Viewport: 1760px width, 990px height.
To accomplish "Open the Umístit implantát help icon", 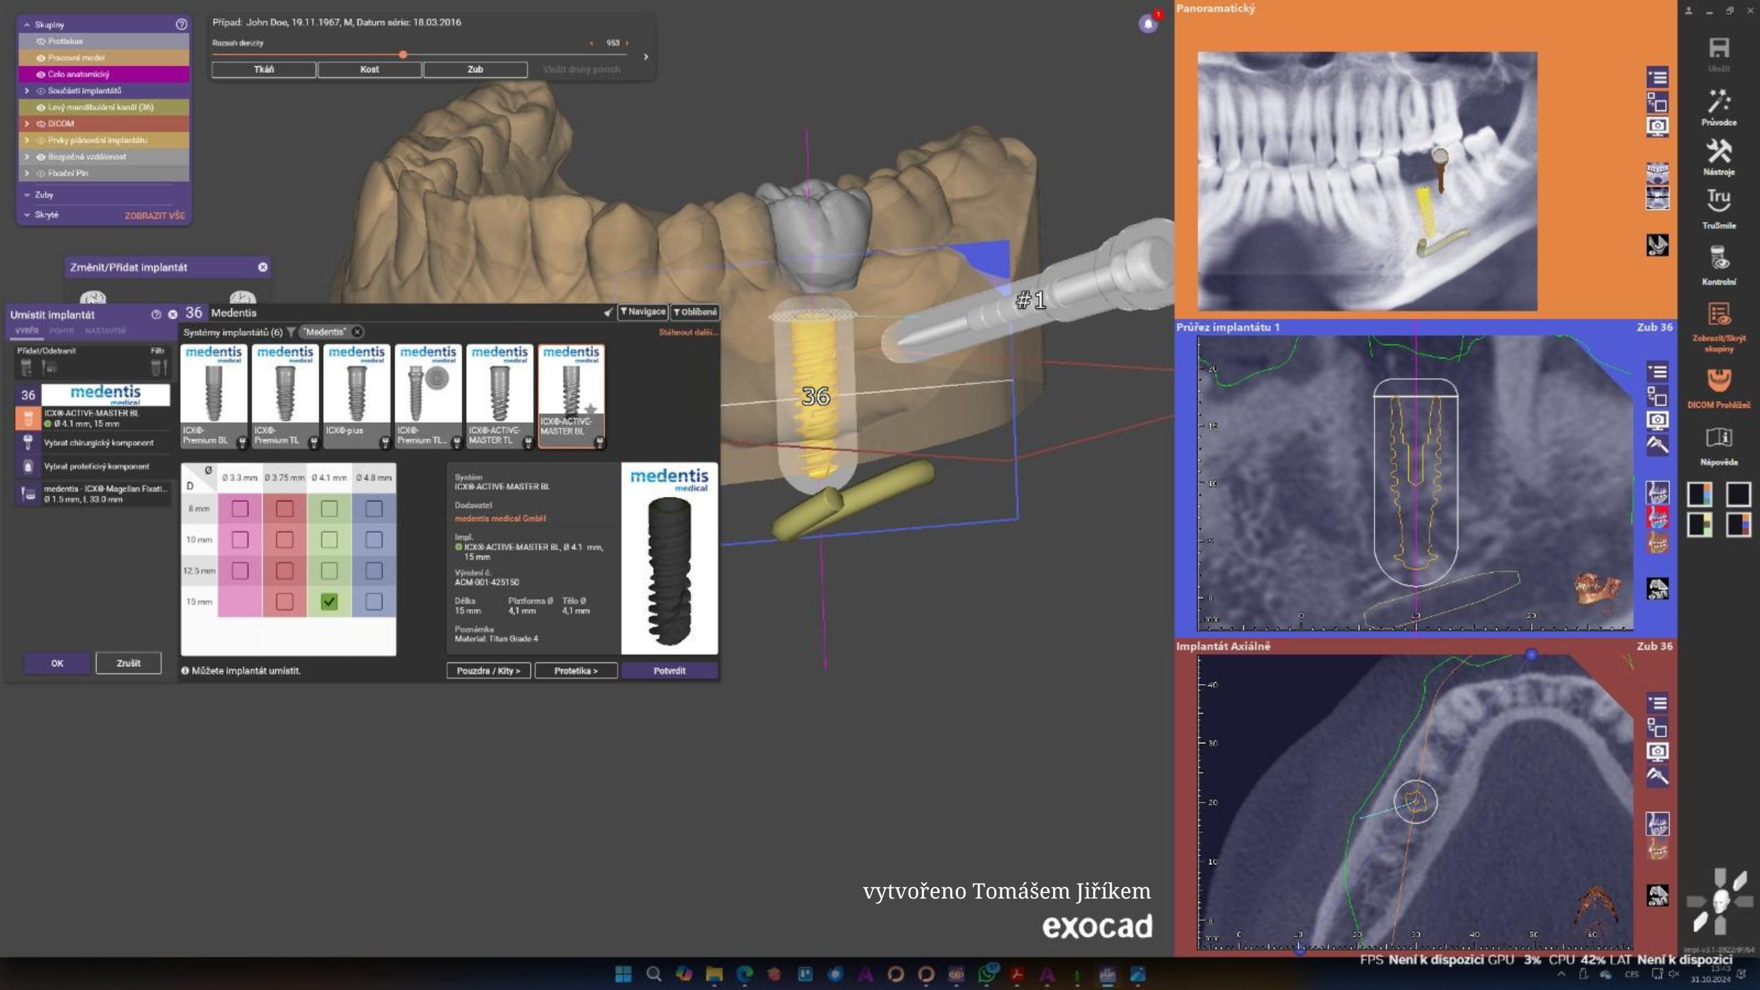I will (156, 314).
